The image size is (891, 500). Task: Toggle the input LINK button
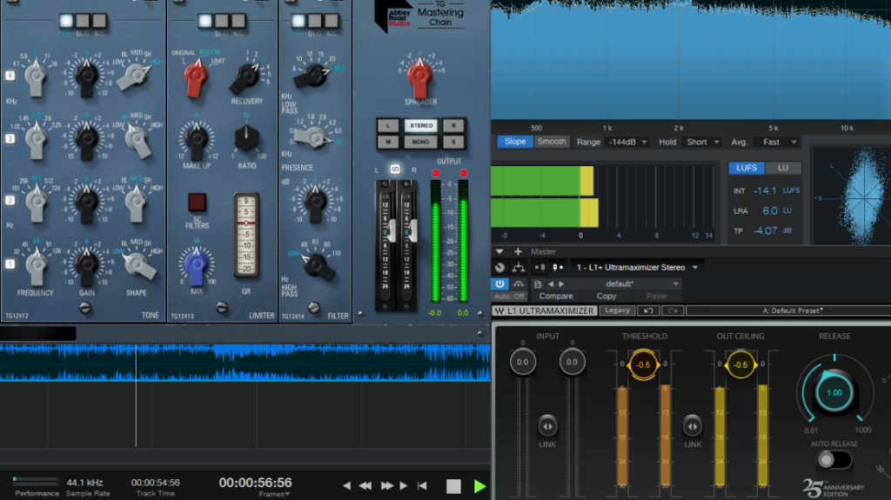[547, 426]
